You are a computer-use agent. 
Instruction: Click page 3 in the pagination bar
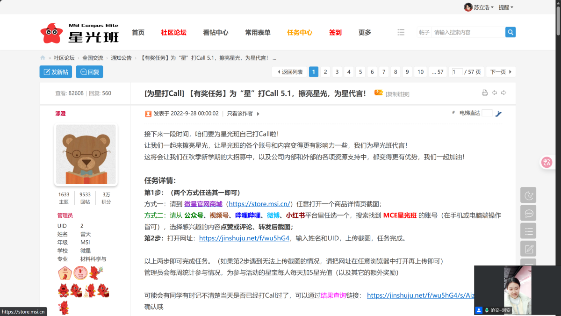[337, 72]
